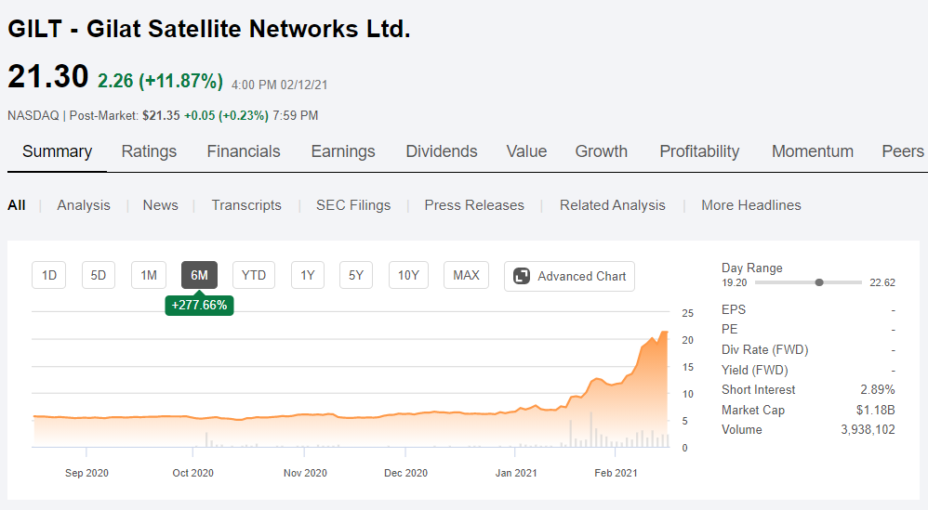
Task: Set chart range to 5Y
Action: 356,275
